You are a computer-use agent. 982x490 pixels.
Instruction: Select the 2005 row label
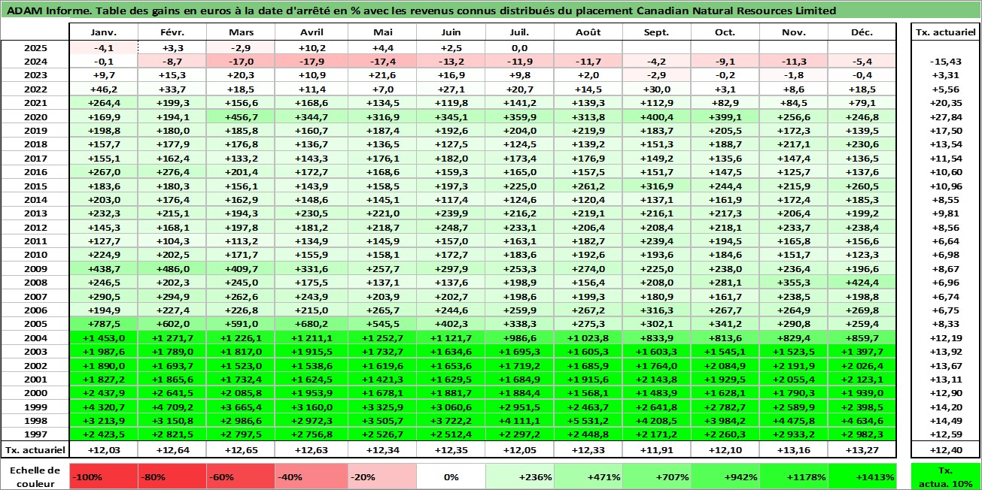click(x=35, y=324)
